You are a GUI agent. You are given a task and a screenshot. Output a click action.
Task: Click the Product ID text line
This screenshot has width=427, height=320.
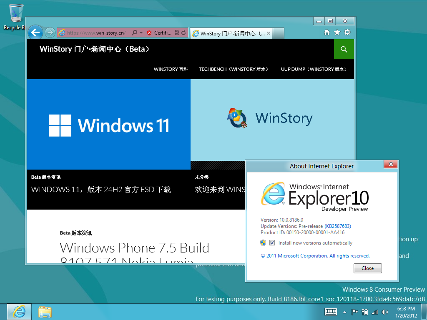pyautogui.click(x=303, y=232)
